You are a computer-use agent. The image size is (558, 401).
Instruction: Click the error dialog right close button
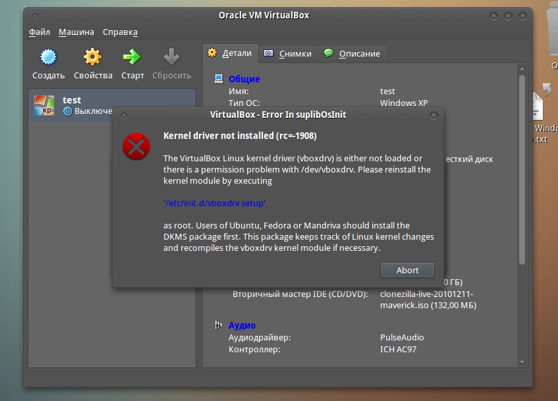pyautogui.click(x=433, y=115)
